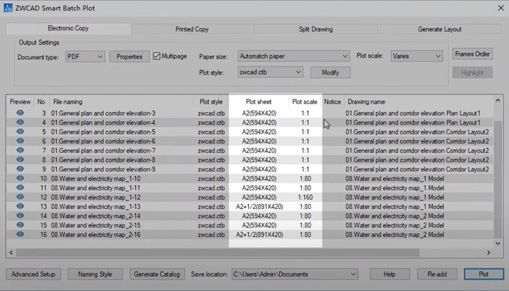Click drawing name in row 16
The width and height of the screenshot is (509, 291).
395,235
